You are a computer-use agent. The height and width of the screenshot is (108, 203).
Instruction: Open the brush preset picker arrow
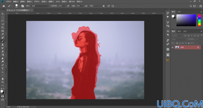pos(19,6)
